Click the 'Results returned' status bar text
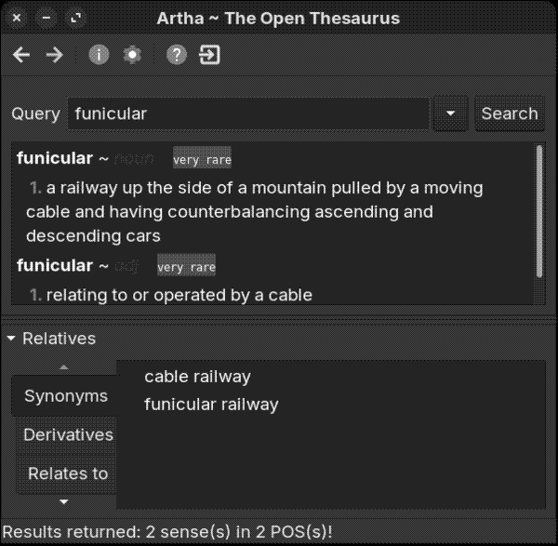This screenshot has width=558, height=546. (167, 532)
